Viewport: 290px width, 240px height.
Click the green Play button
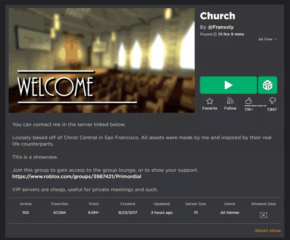coord(228,85)
